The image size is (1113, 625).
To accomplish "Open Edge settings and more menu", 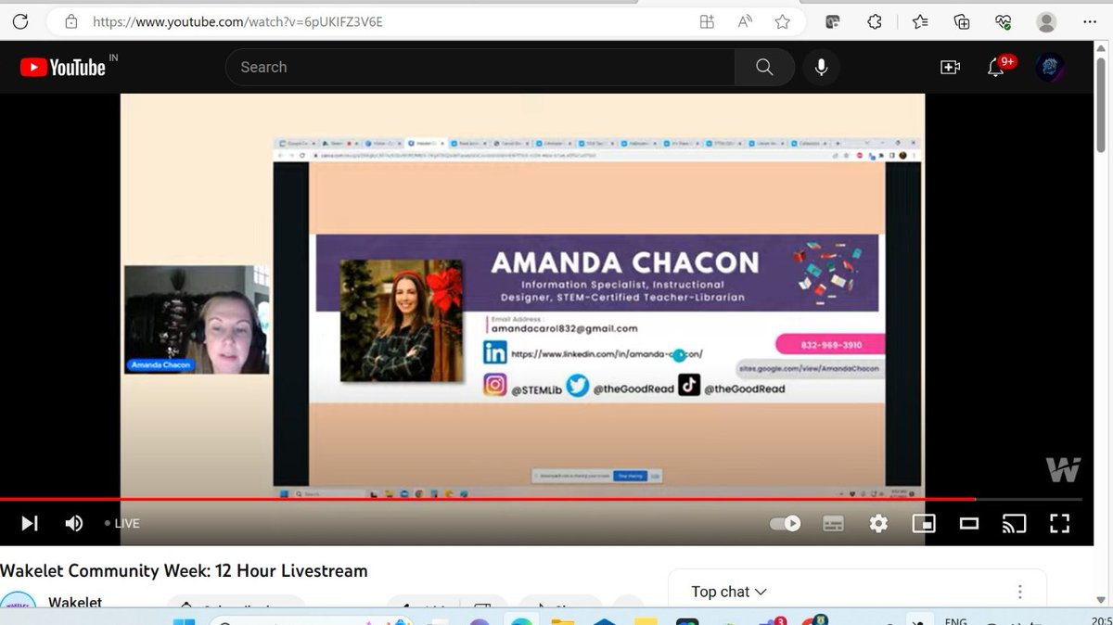I will click(x=1091, y=21).
